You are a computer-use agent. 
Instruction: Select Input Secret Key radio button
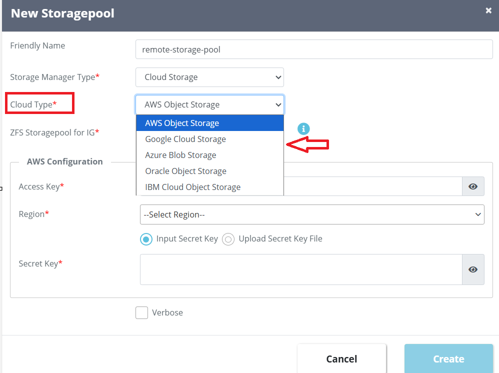click(x=146, y=239)
